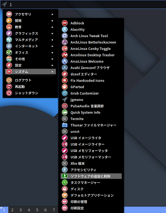Click the rocket launcher icon in top panel
The width and height of the screenshot is (166, 213).
click(x=4, y=4)
